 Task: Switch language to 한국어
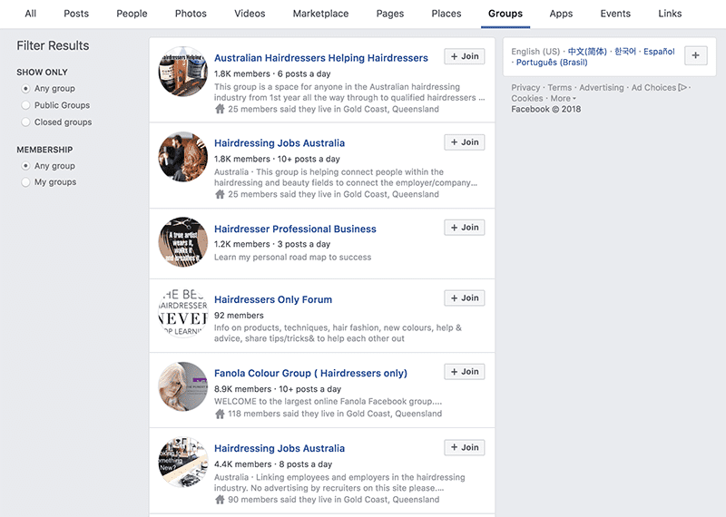pyautogui.click(x=625, y=52)
